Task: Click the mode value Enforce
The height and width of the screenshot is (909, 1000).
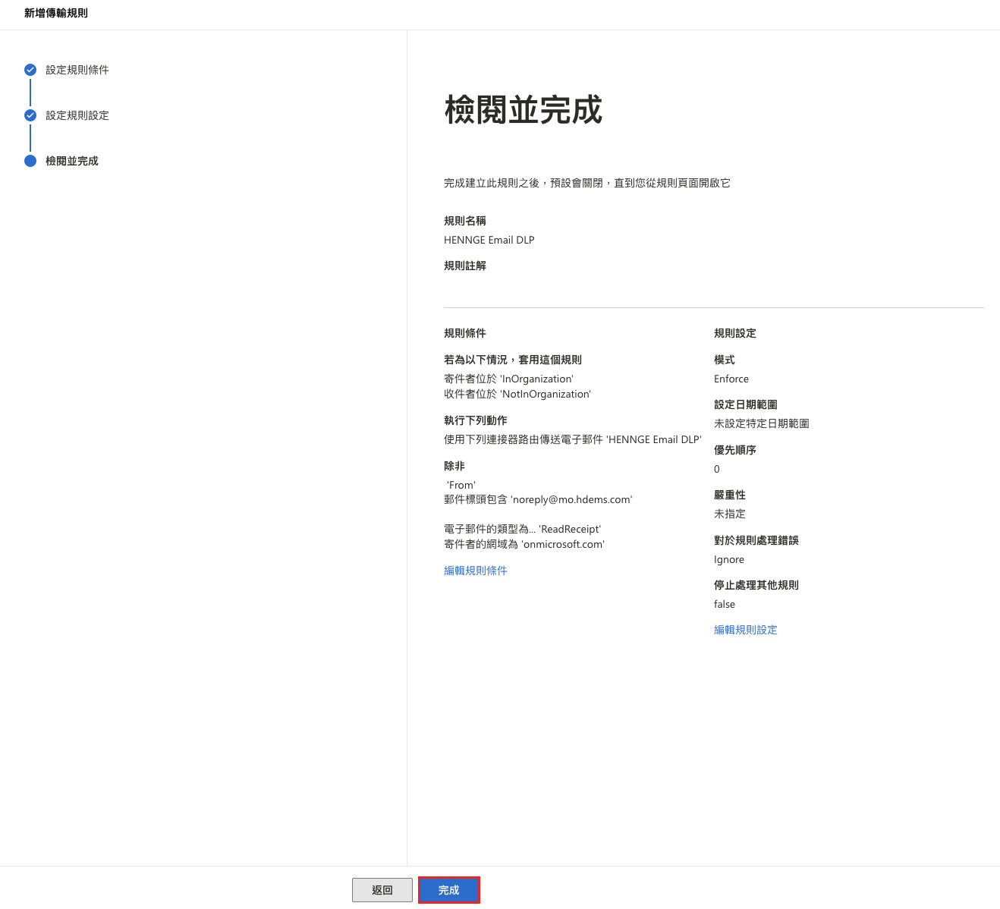Action: (x=731, y=379)
